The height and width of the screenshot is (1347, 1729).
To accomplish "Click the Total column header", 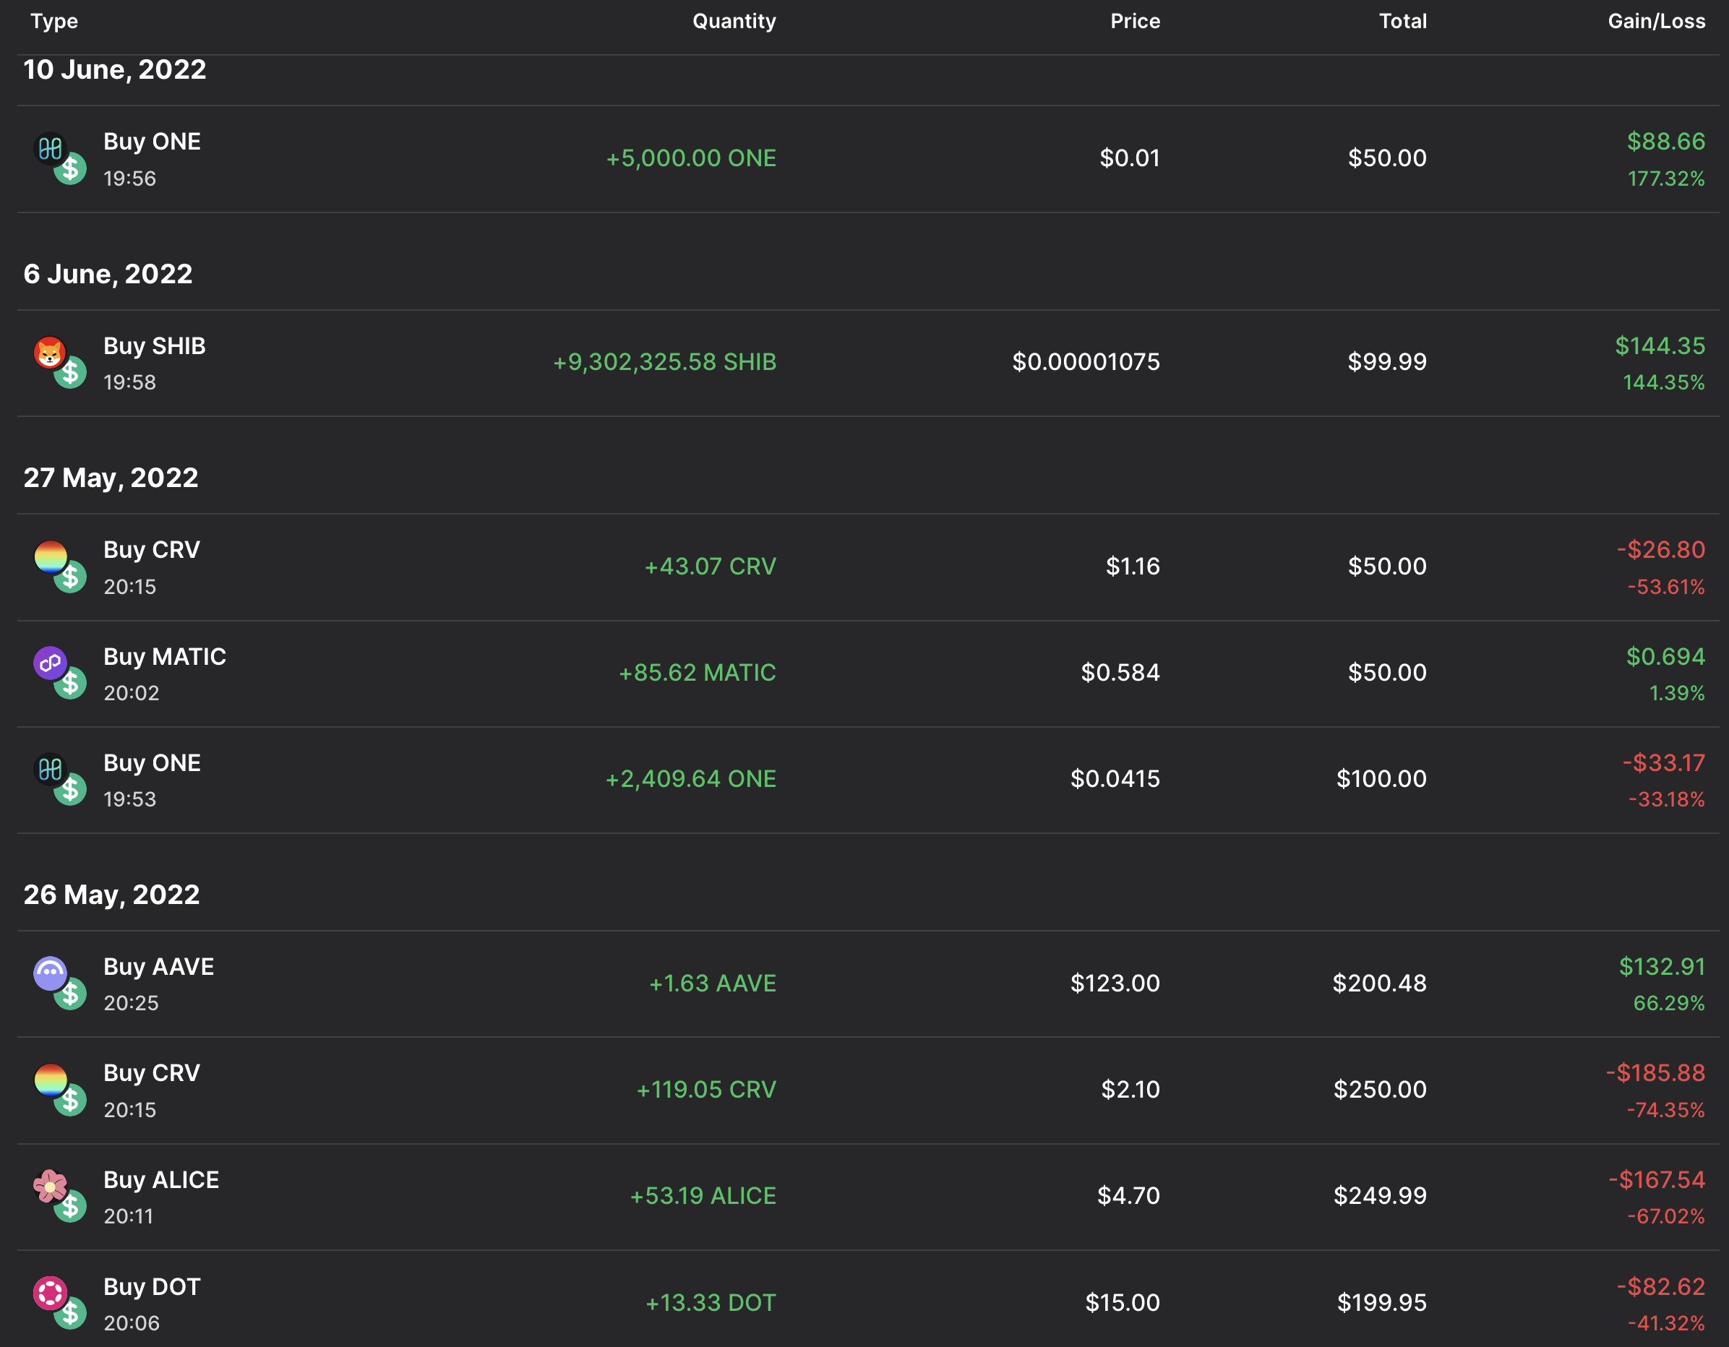I will 1402,22.
